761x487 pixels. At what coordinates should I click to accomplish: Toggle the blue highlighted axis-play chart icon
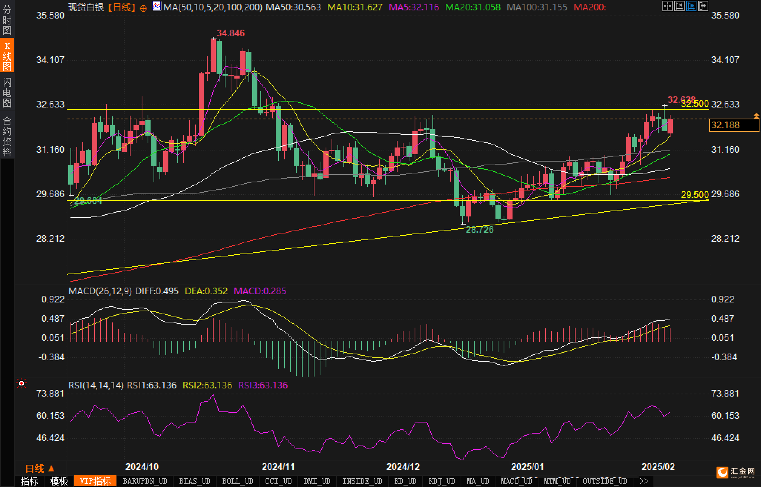(691, 6)
